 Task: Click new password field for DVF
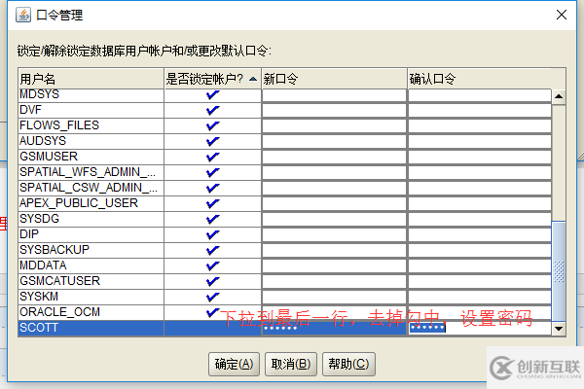tap(334, 111)
